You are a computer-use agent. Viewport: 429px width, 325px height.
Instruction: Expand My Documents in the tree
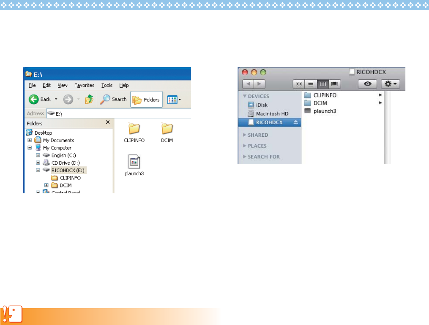[x=30, y=141]
